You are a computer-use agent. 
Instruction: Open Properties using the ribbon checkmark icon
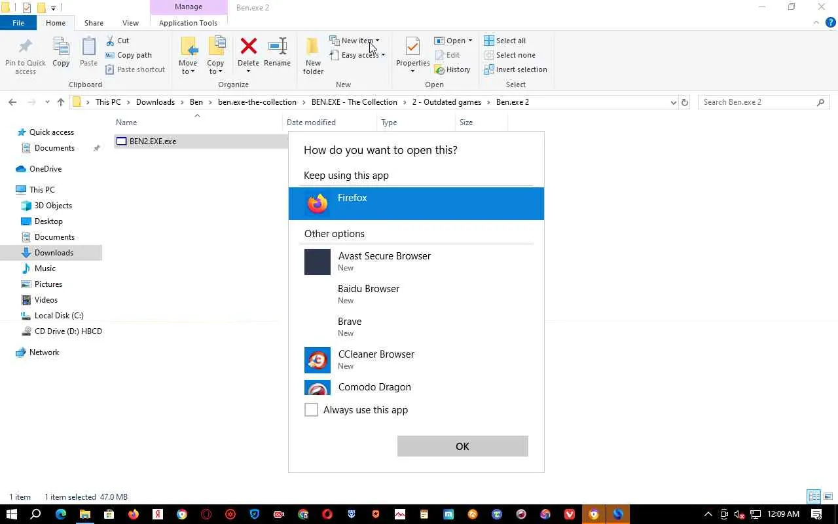[x=412, y=47]
